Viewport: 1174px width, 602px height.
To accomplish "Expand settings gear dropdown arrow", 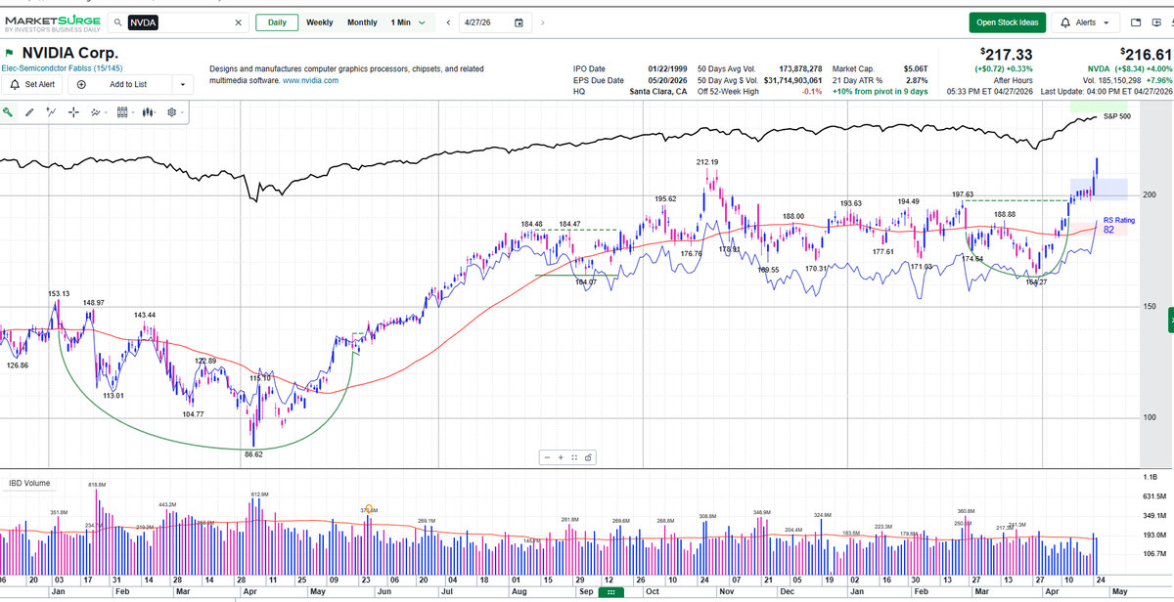I will 183,113.
